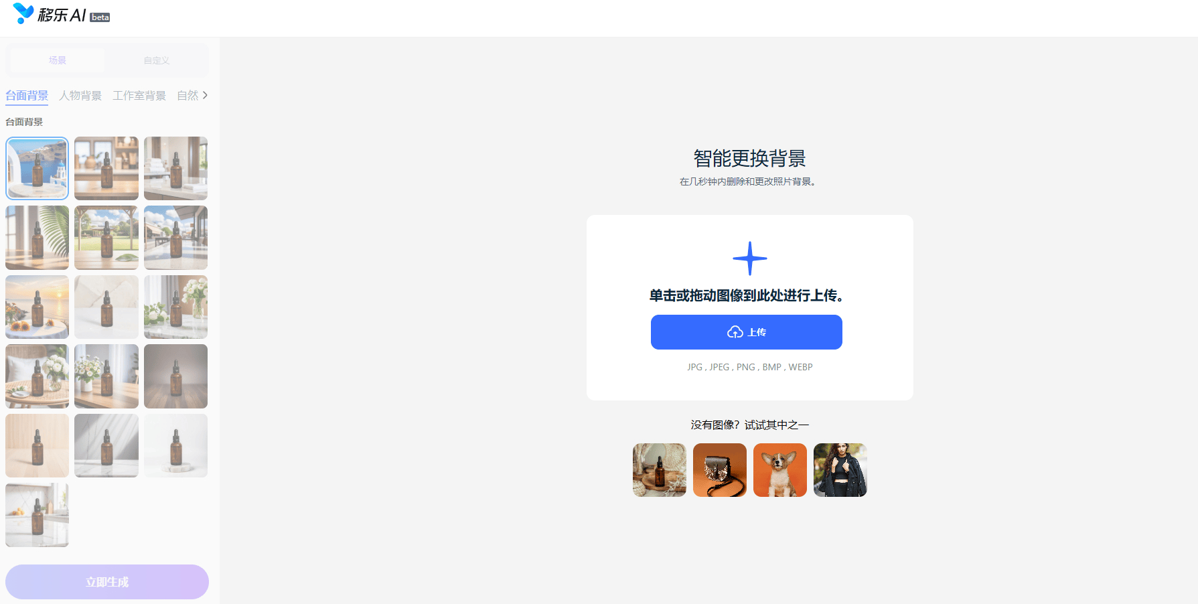1198x604 pixels.
Task: Try the sample corgi puppy image
Action: tap(780, 470)
